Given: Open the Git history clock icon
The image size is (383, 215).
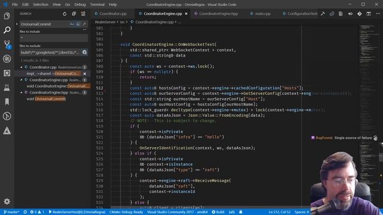Looking at the screenshot, I should [x=7, y=116].
